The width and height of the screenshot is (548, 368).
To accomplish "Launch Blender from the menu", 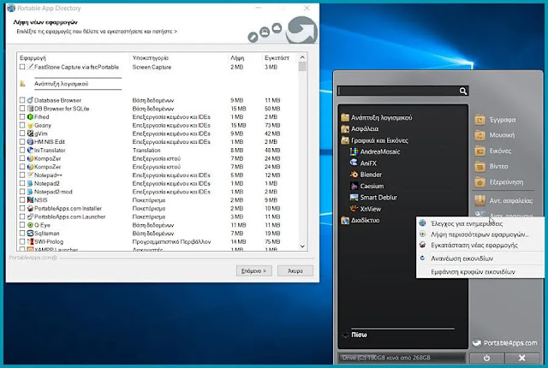I will point(366,175).
